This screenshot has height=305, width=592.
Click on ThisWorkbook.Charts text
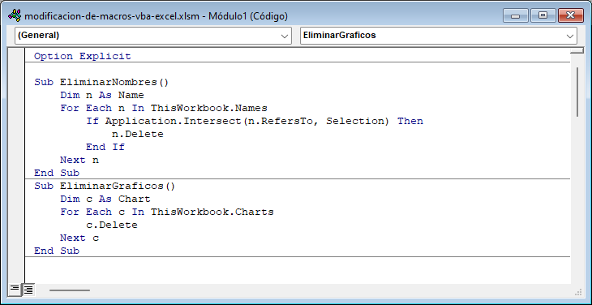coord(212,212)
